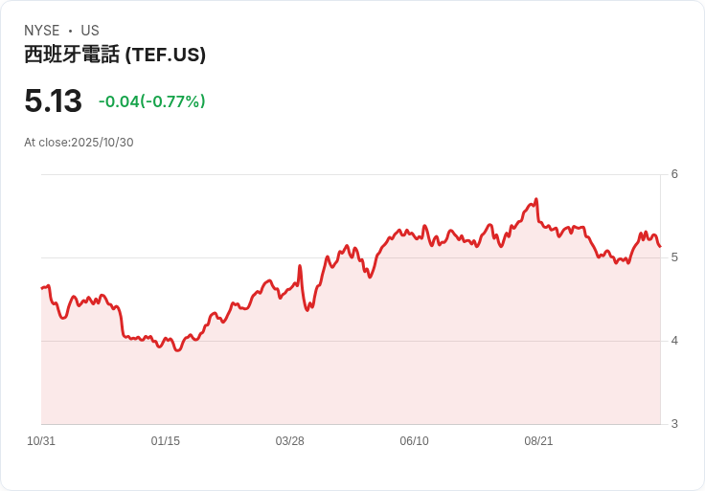
Task: Click the lowest dip of the price line
Action: [x=177, y=350]
